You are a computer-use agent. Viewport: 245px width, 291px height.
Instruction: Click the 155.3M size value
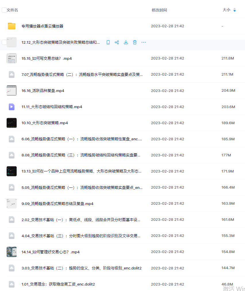[228, 236]
